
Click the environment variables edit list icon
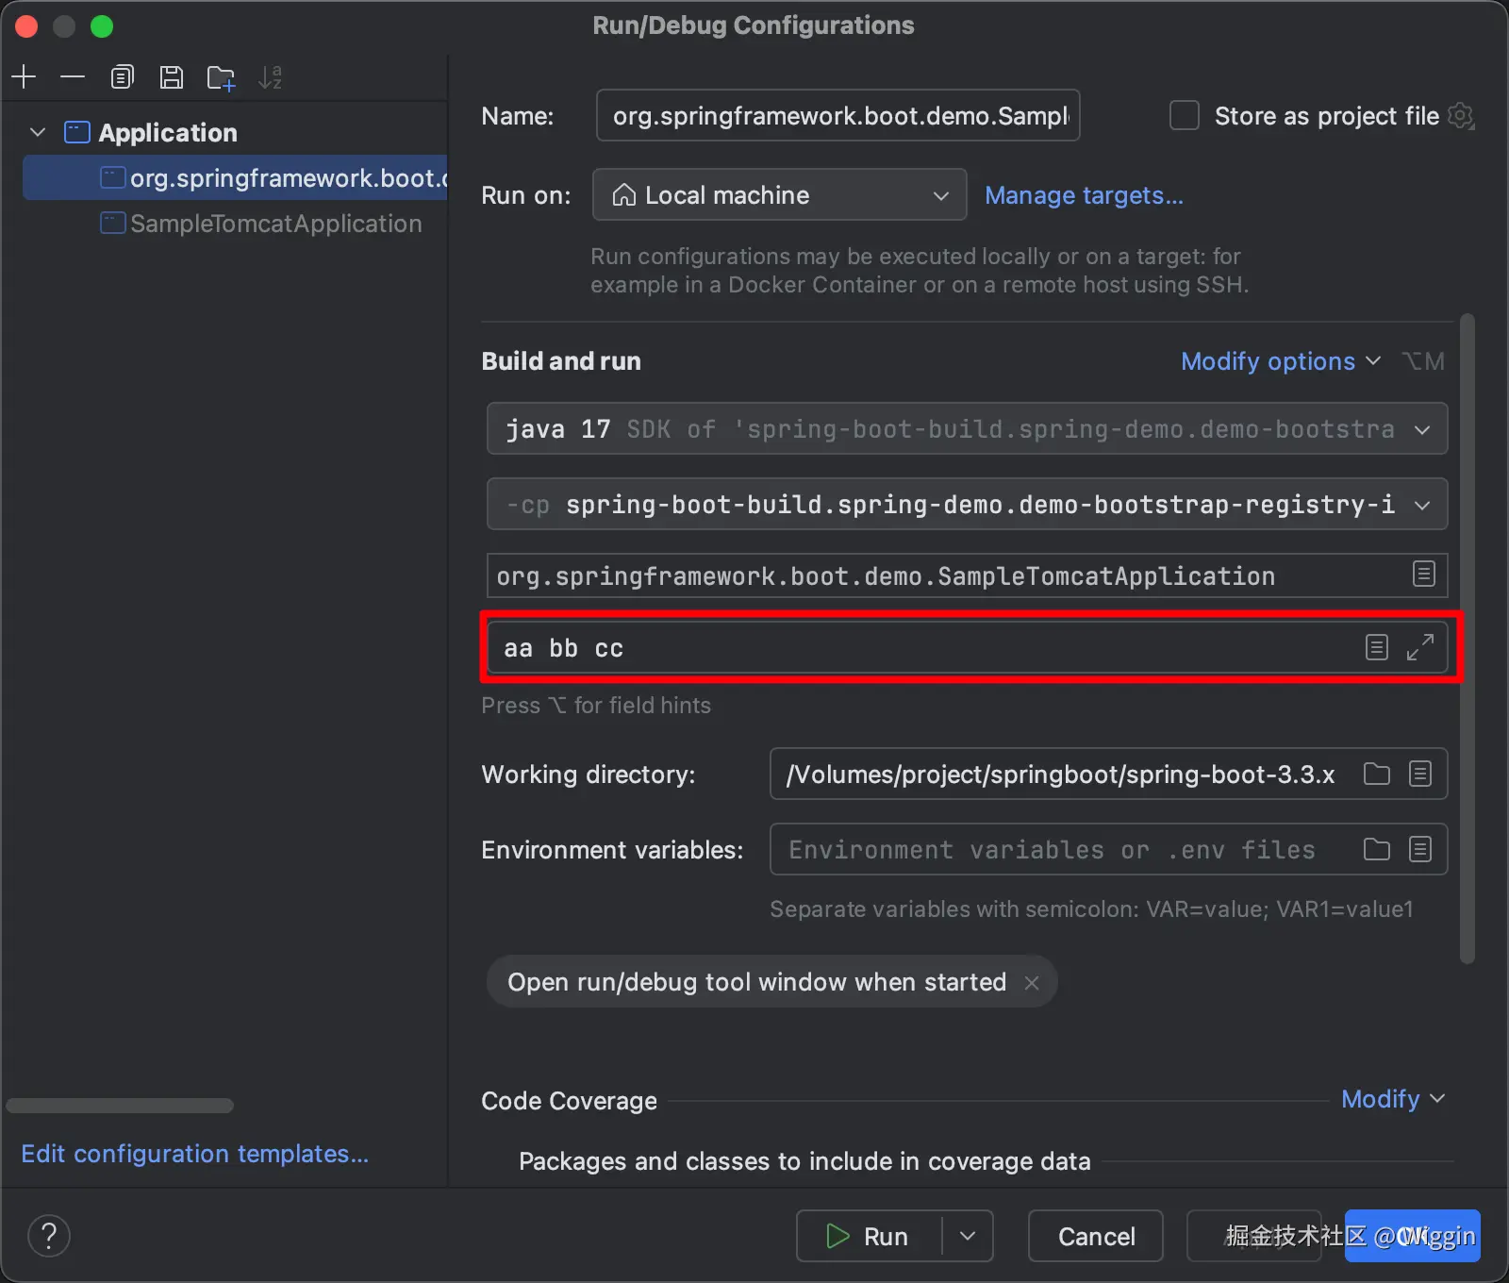pyautogui.click(x=1420, y=850)
